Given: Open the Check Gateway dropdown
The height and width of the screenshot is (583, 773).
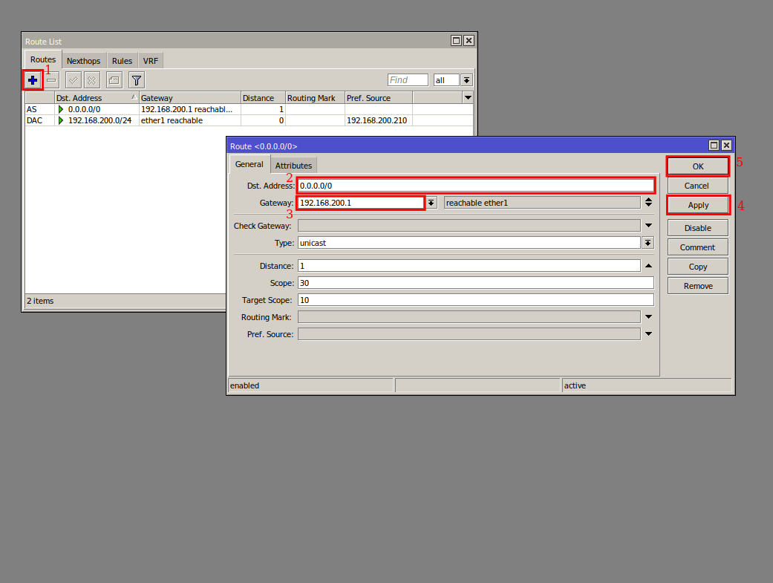Looking at the screenshot, I should [648, 225].
